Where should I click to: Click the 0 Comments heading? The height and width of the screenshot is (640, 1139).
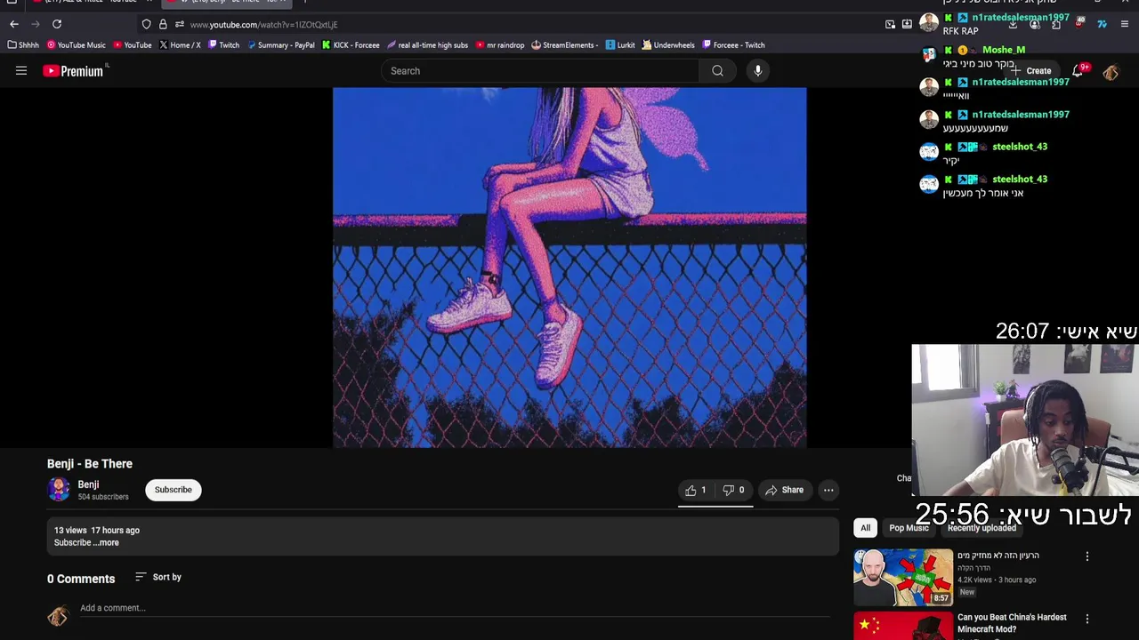click(81, 579)
